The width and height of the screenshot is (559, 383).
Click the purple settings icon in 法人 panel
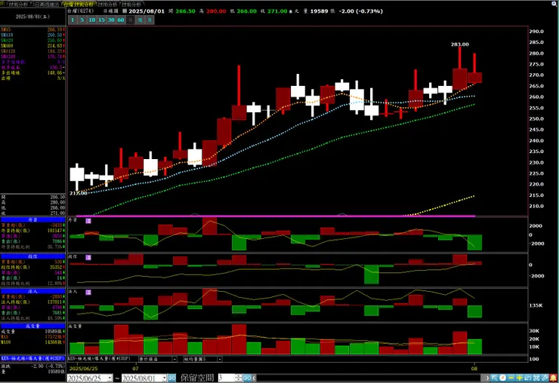(88, 293)
